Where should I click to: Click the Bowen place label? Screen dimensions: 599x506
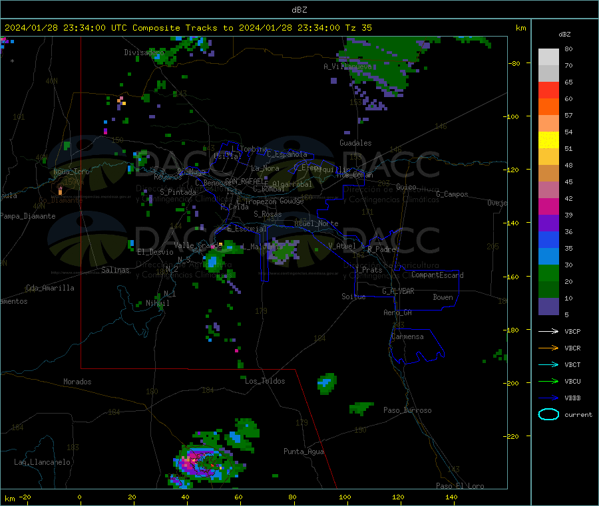pos(443,297)
